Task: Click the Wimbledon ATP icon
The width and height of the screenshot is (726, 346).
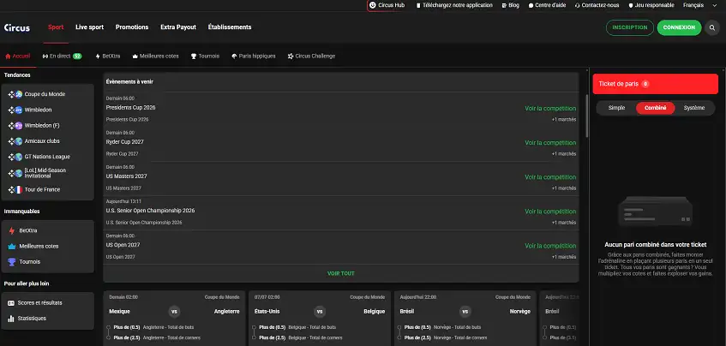Action: 19,110
